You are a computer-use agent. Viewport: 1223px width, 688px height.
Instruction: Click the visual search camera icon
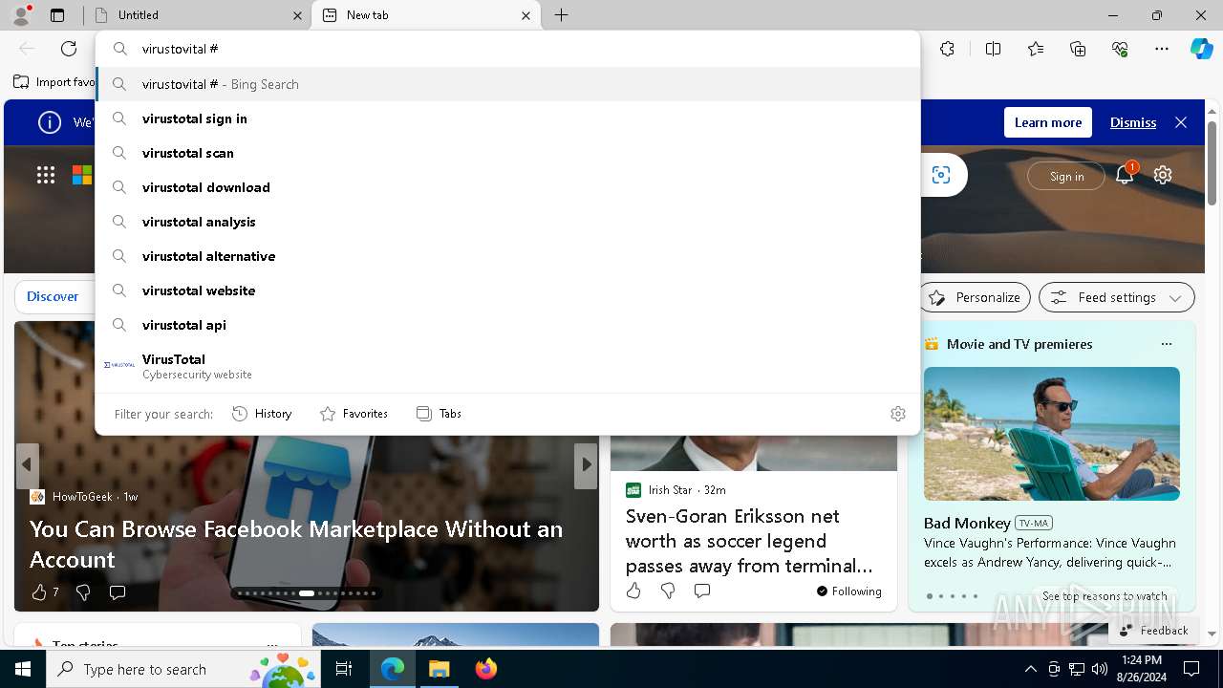tap(941, 175)
